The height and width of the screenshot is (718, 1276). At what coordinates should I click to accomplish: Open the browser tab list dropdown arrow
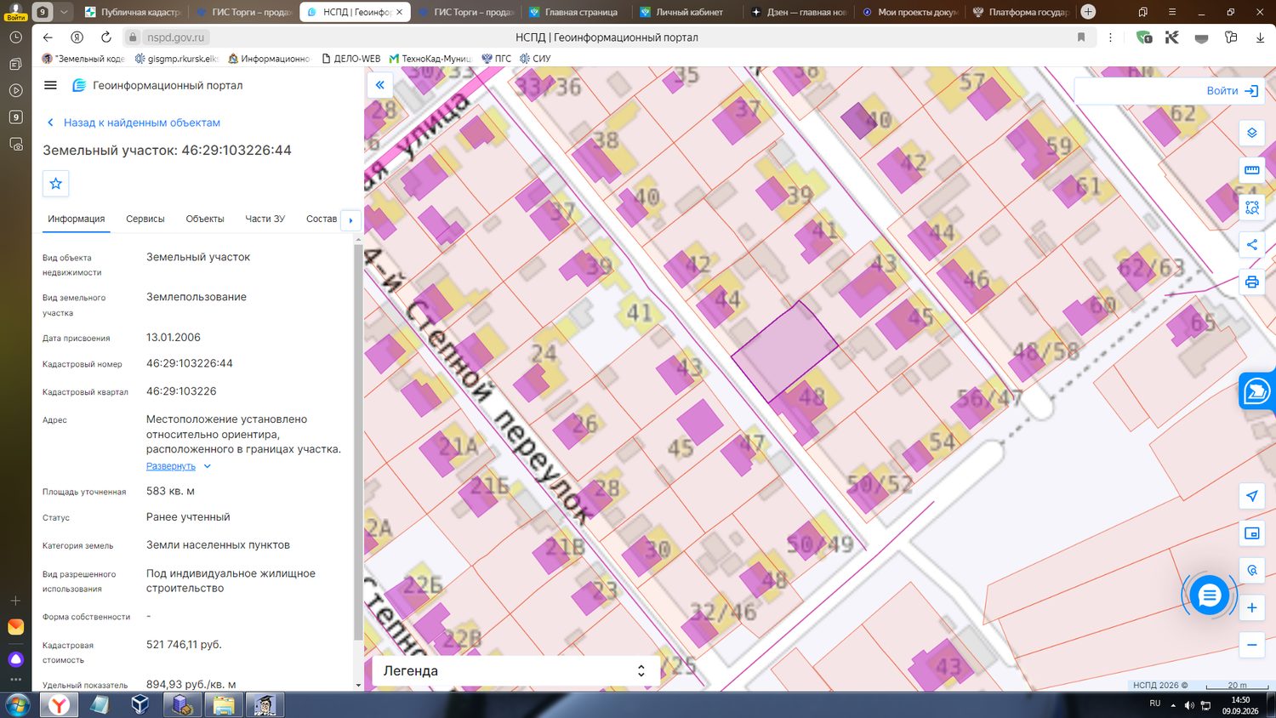coord(64,12)
